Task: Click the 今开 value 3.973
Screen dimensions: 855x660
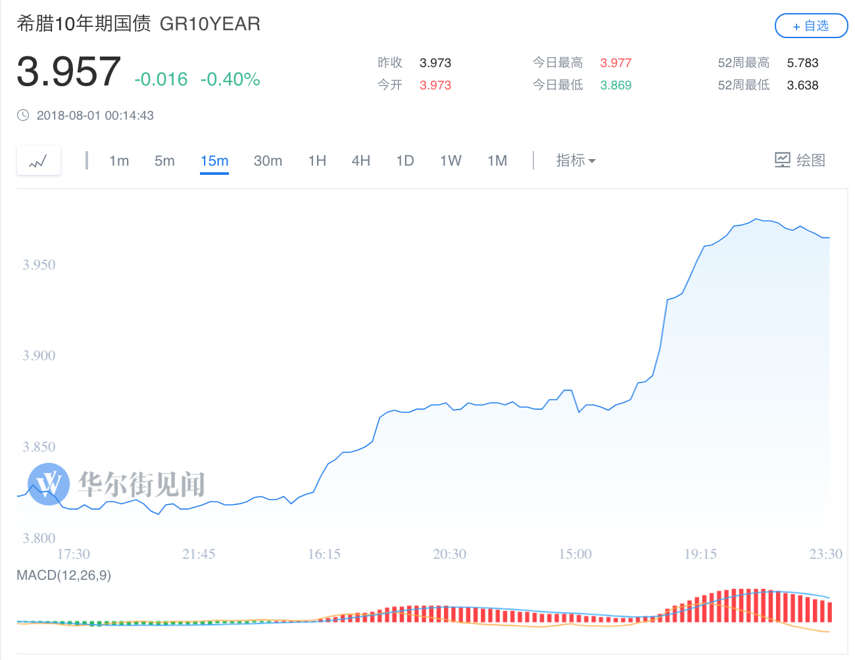Action: pos(435,85)
